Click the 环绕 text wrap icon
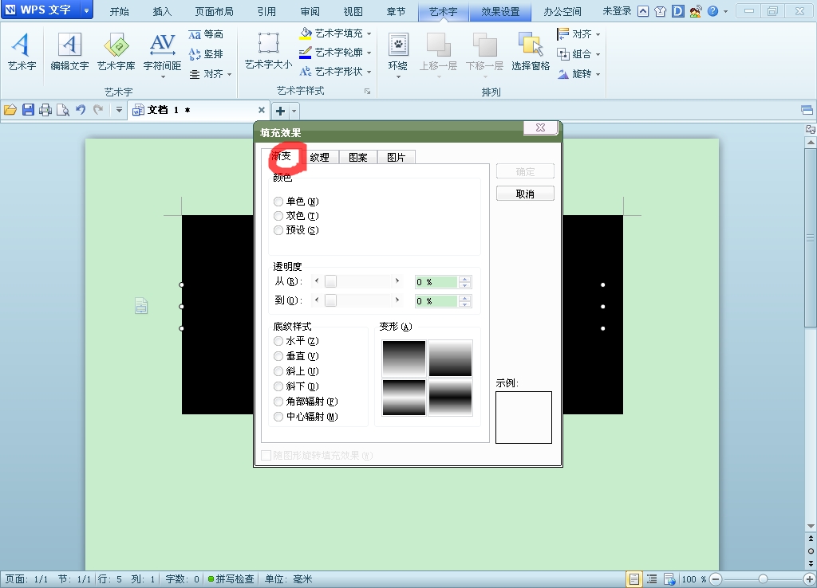 (398, 45)
